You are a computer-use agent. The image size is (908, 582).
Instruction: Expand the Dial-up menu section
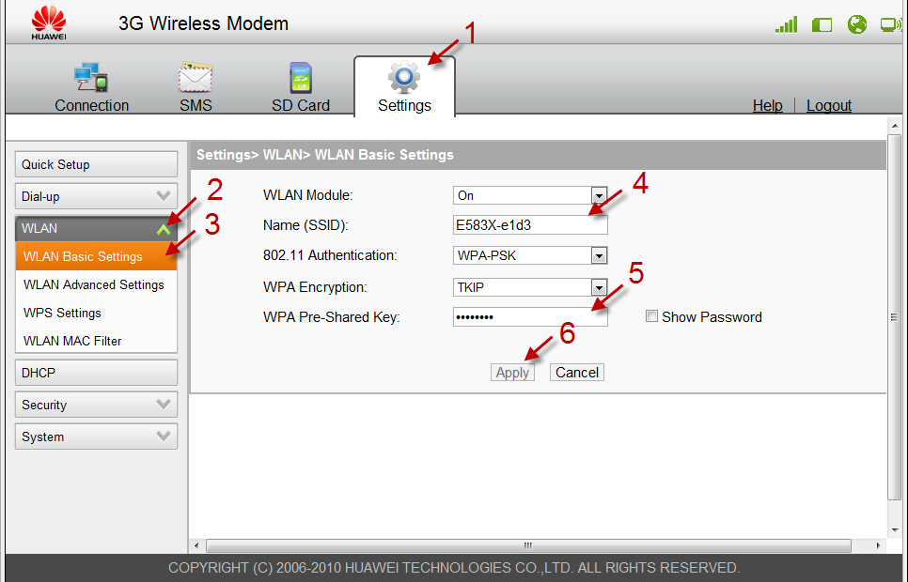[96, 196]
